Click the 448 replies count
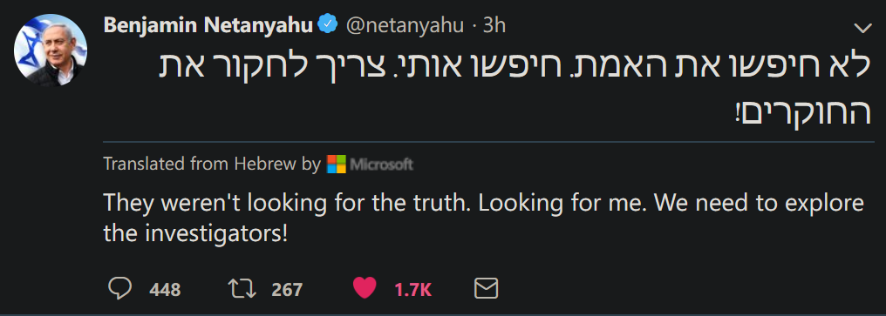886x316 pixels. coord(165,290)
